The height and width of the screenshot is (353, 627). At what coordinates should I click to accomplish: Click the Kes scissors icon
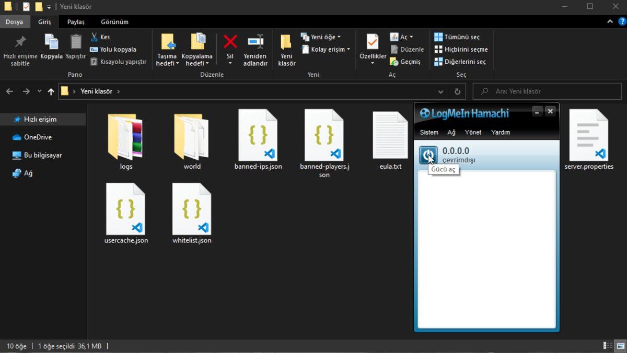(x=94, y=37)
